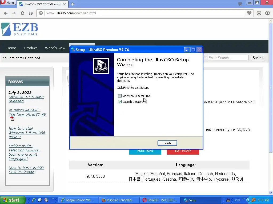Image resolution: width=273 pixels, height=204 pixels.
Task: Expand the Links toolbar chevron
Action: [x=243, y=199]
